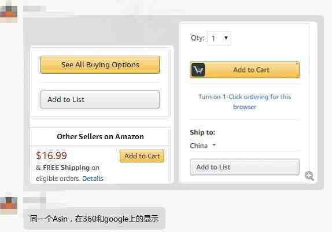Click Add to List under buying options
Viewport: 332px width, 232px height.
100,100
